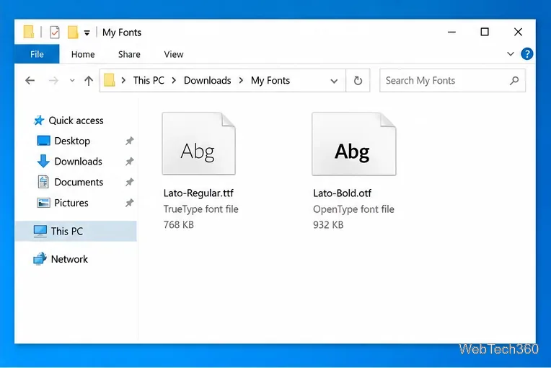Click the folder icon in address bar
The image size is (551, 368).
tap(110, 80)
